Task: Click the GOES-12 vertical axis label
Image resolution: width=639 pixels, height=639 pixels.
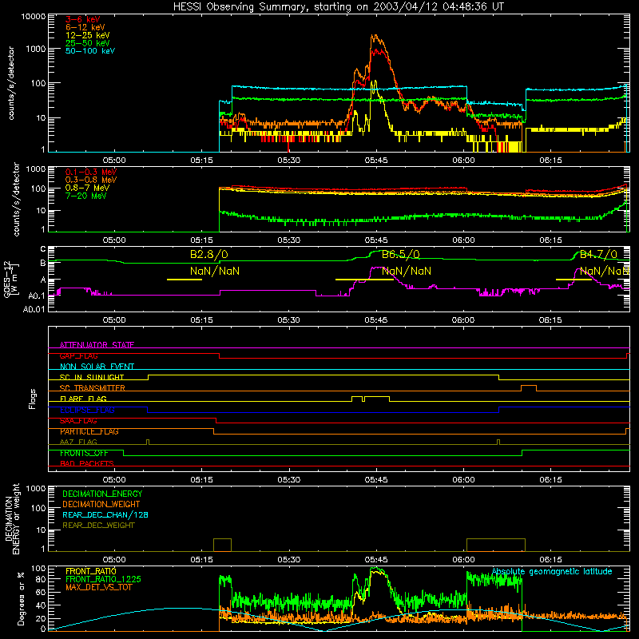Action: pos(10,280)
